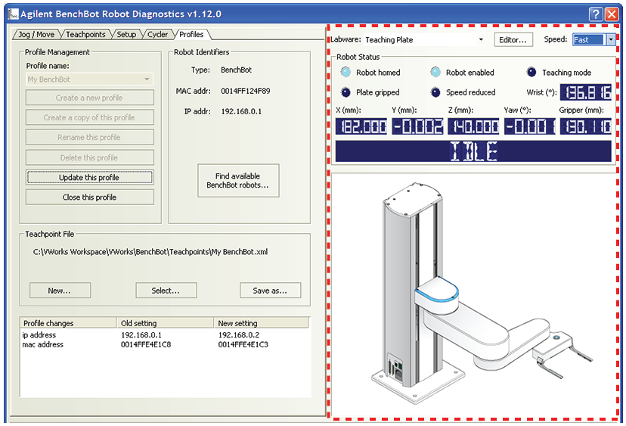
Task: Click the Speed reduced indicator light
Action: tap(435, 92)
